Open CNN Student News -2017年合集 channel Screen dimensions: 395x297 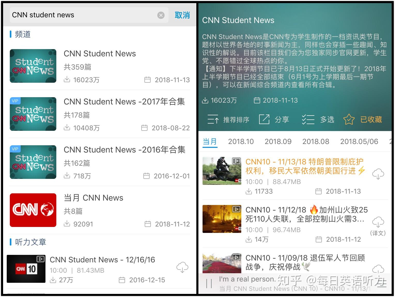[99, 114]
